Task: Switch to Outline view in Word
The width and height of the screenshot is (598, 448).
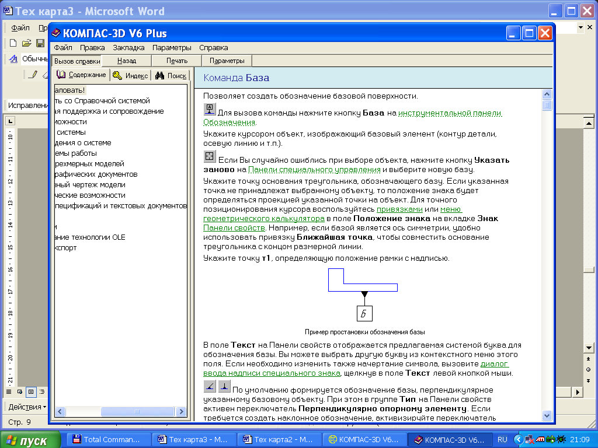Action: tap(42, 391)
